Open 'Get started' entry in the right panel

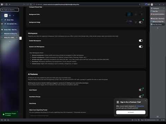(x=158, y=14)
